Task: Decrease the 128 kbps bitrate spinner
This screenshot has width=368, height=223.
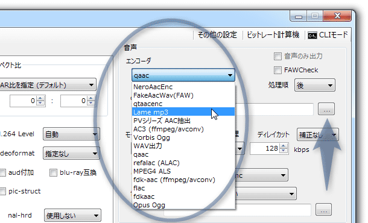Action: click(284, 151)
